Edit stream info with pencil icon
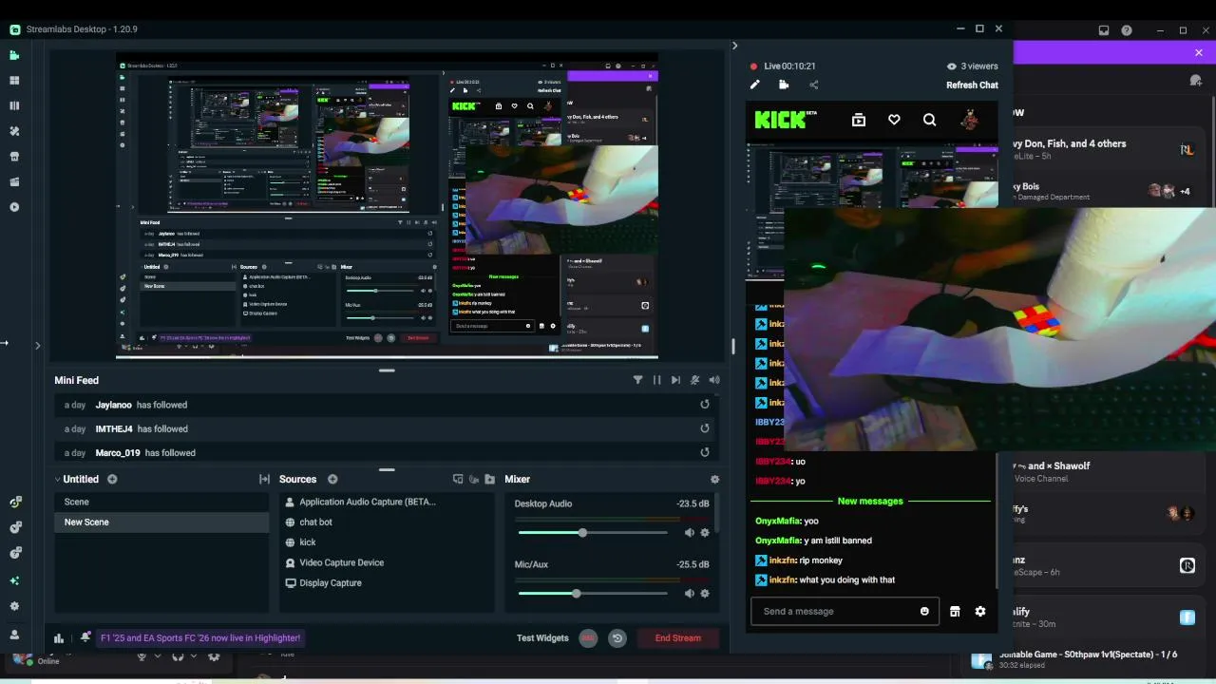1216x684 pixels. (x=755, y=85)
